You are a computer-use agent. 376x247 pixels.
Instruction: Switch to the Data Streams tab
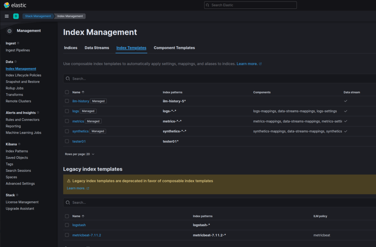coord(97,48)
